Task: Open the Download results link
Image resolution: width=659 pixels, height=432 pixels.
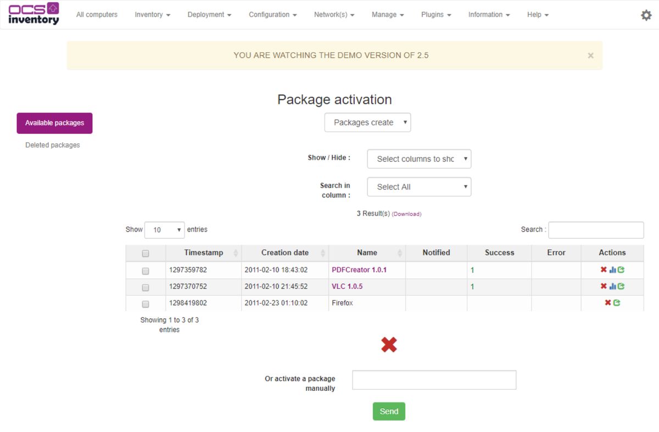Action: (406, 214)
